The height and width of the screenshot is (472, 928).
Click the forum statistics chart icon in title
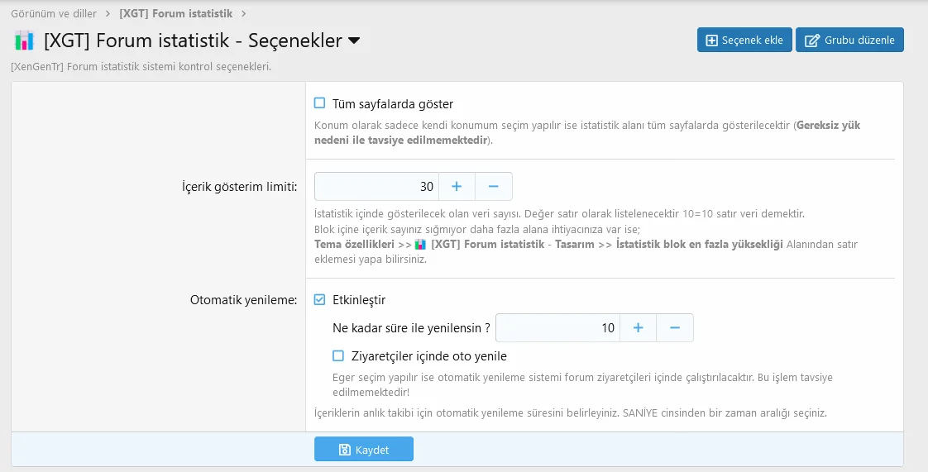click(24, 41)
